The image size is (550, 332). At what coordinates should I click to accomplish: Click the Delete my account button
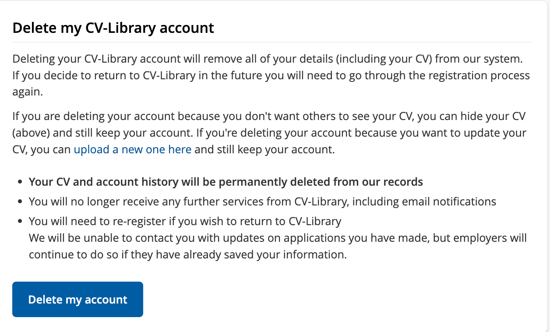point(78,300)
